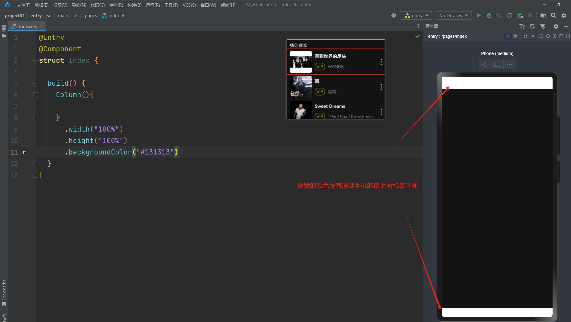Open the entry run configuration dropdown
Viewport: 571px width, 322px height.
(416, 15)
